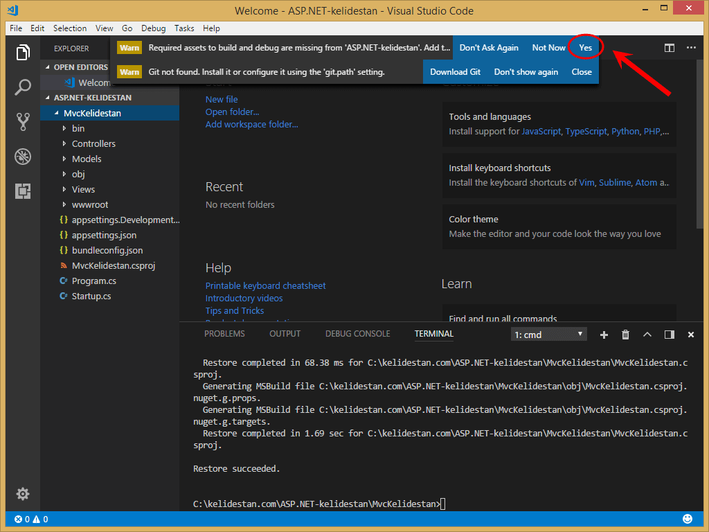Click Not Now on assets warning
Screen dimensions: 709x532
548,48
